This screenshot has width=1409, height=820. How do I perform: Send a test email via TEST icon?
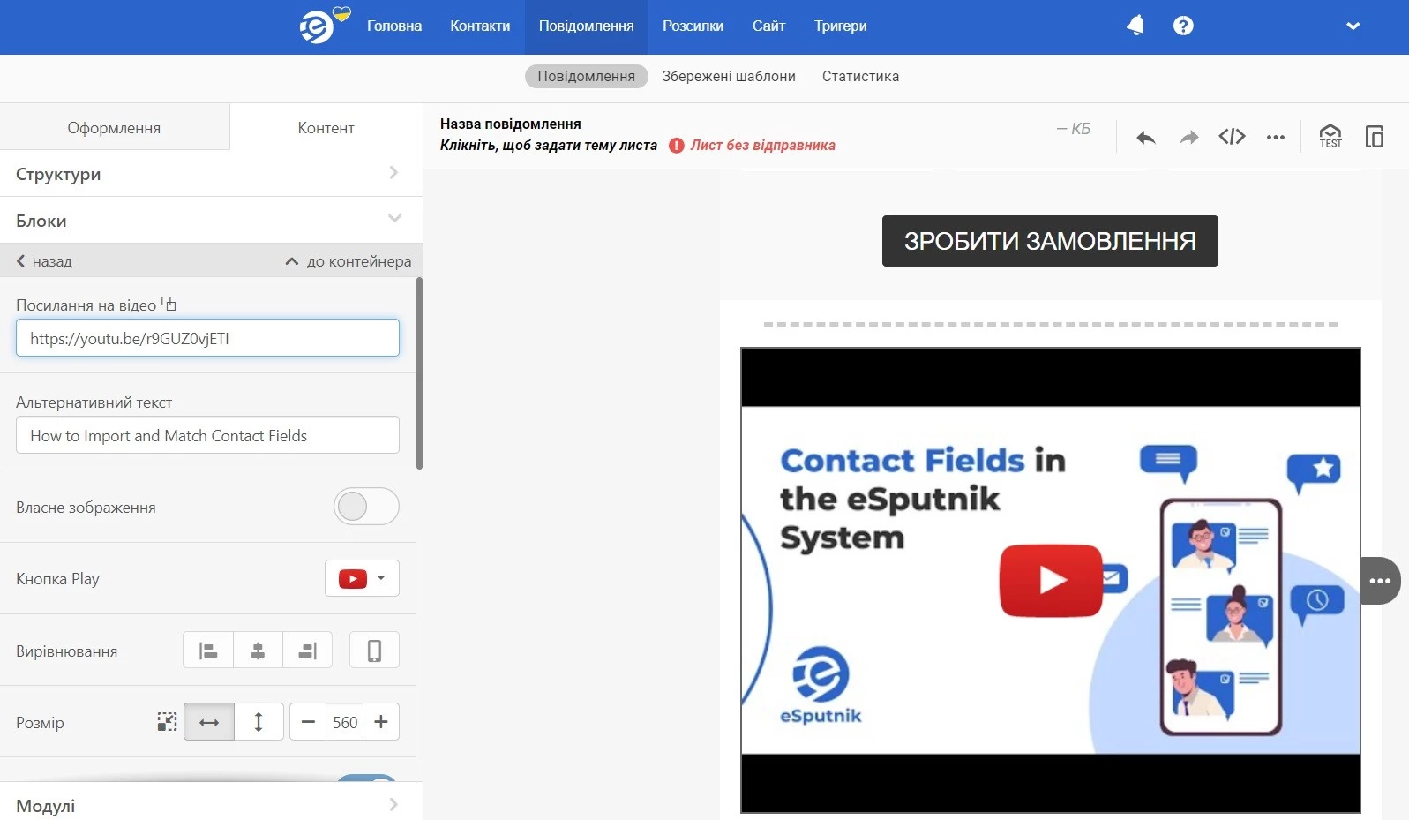pos(1330,136)
